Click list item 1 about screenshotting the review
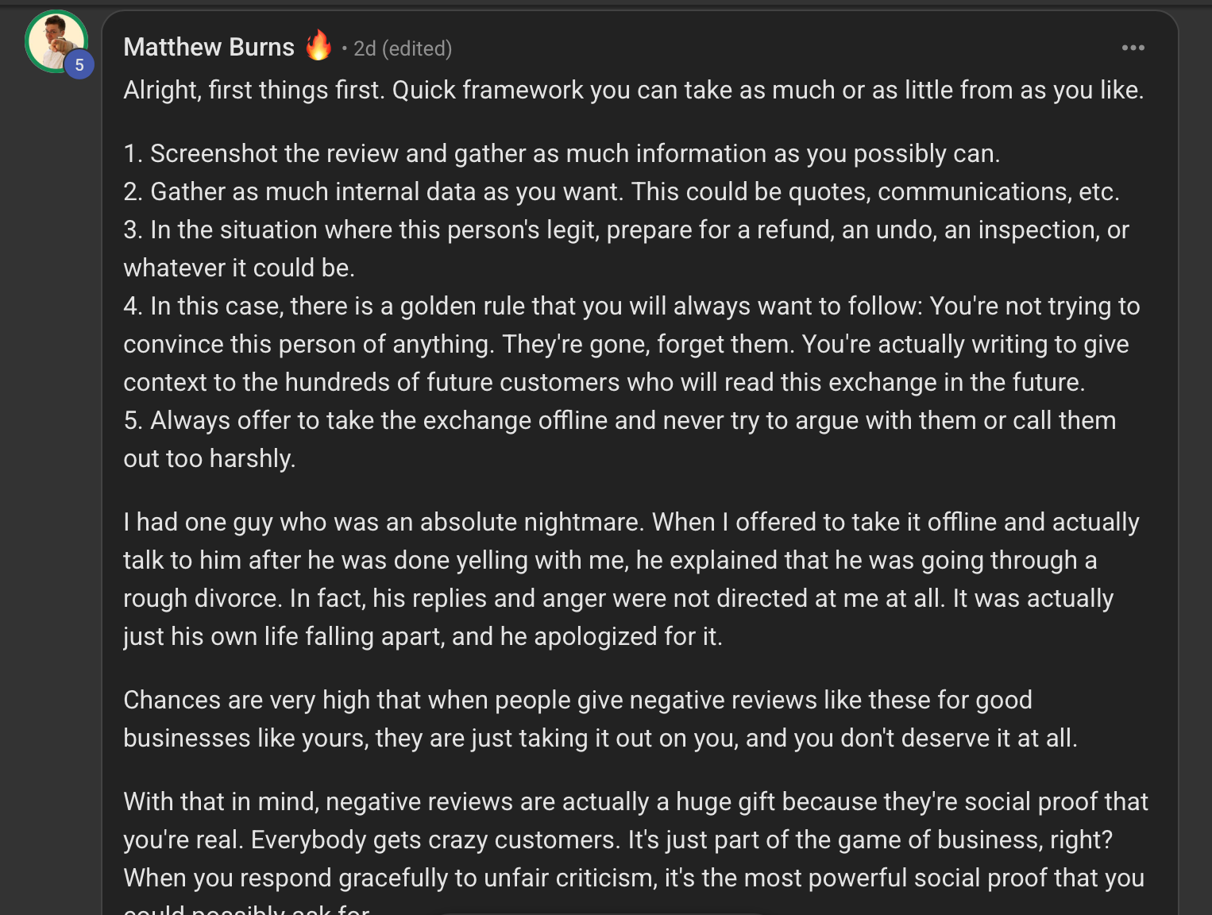The height and width of the screenshot is (915, 1212). pos(562,153)
